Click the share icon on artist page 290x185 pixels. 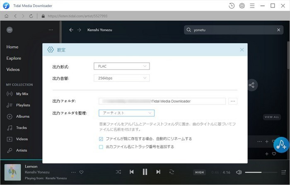[x=251, y=85]
